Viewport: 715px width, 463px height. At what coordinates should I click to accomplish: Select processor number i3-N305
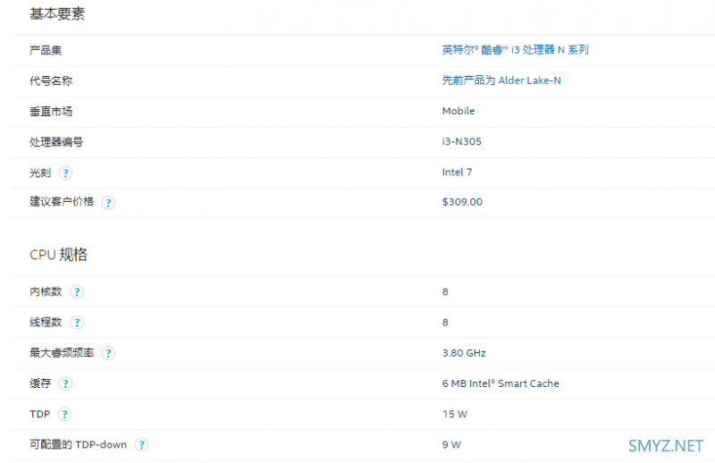(x=461, y=141)
